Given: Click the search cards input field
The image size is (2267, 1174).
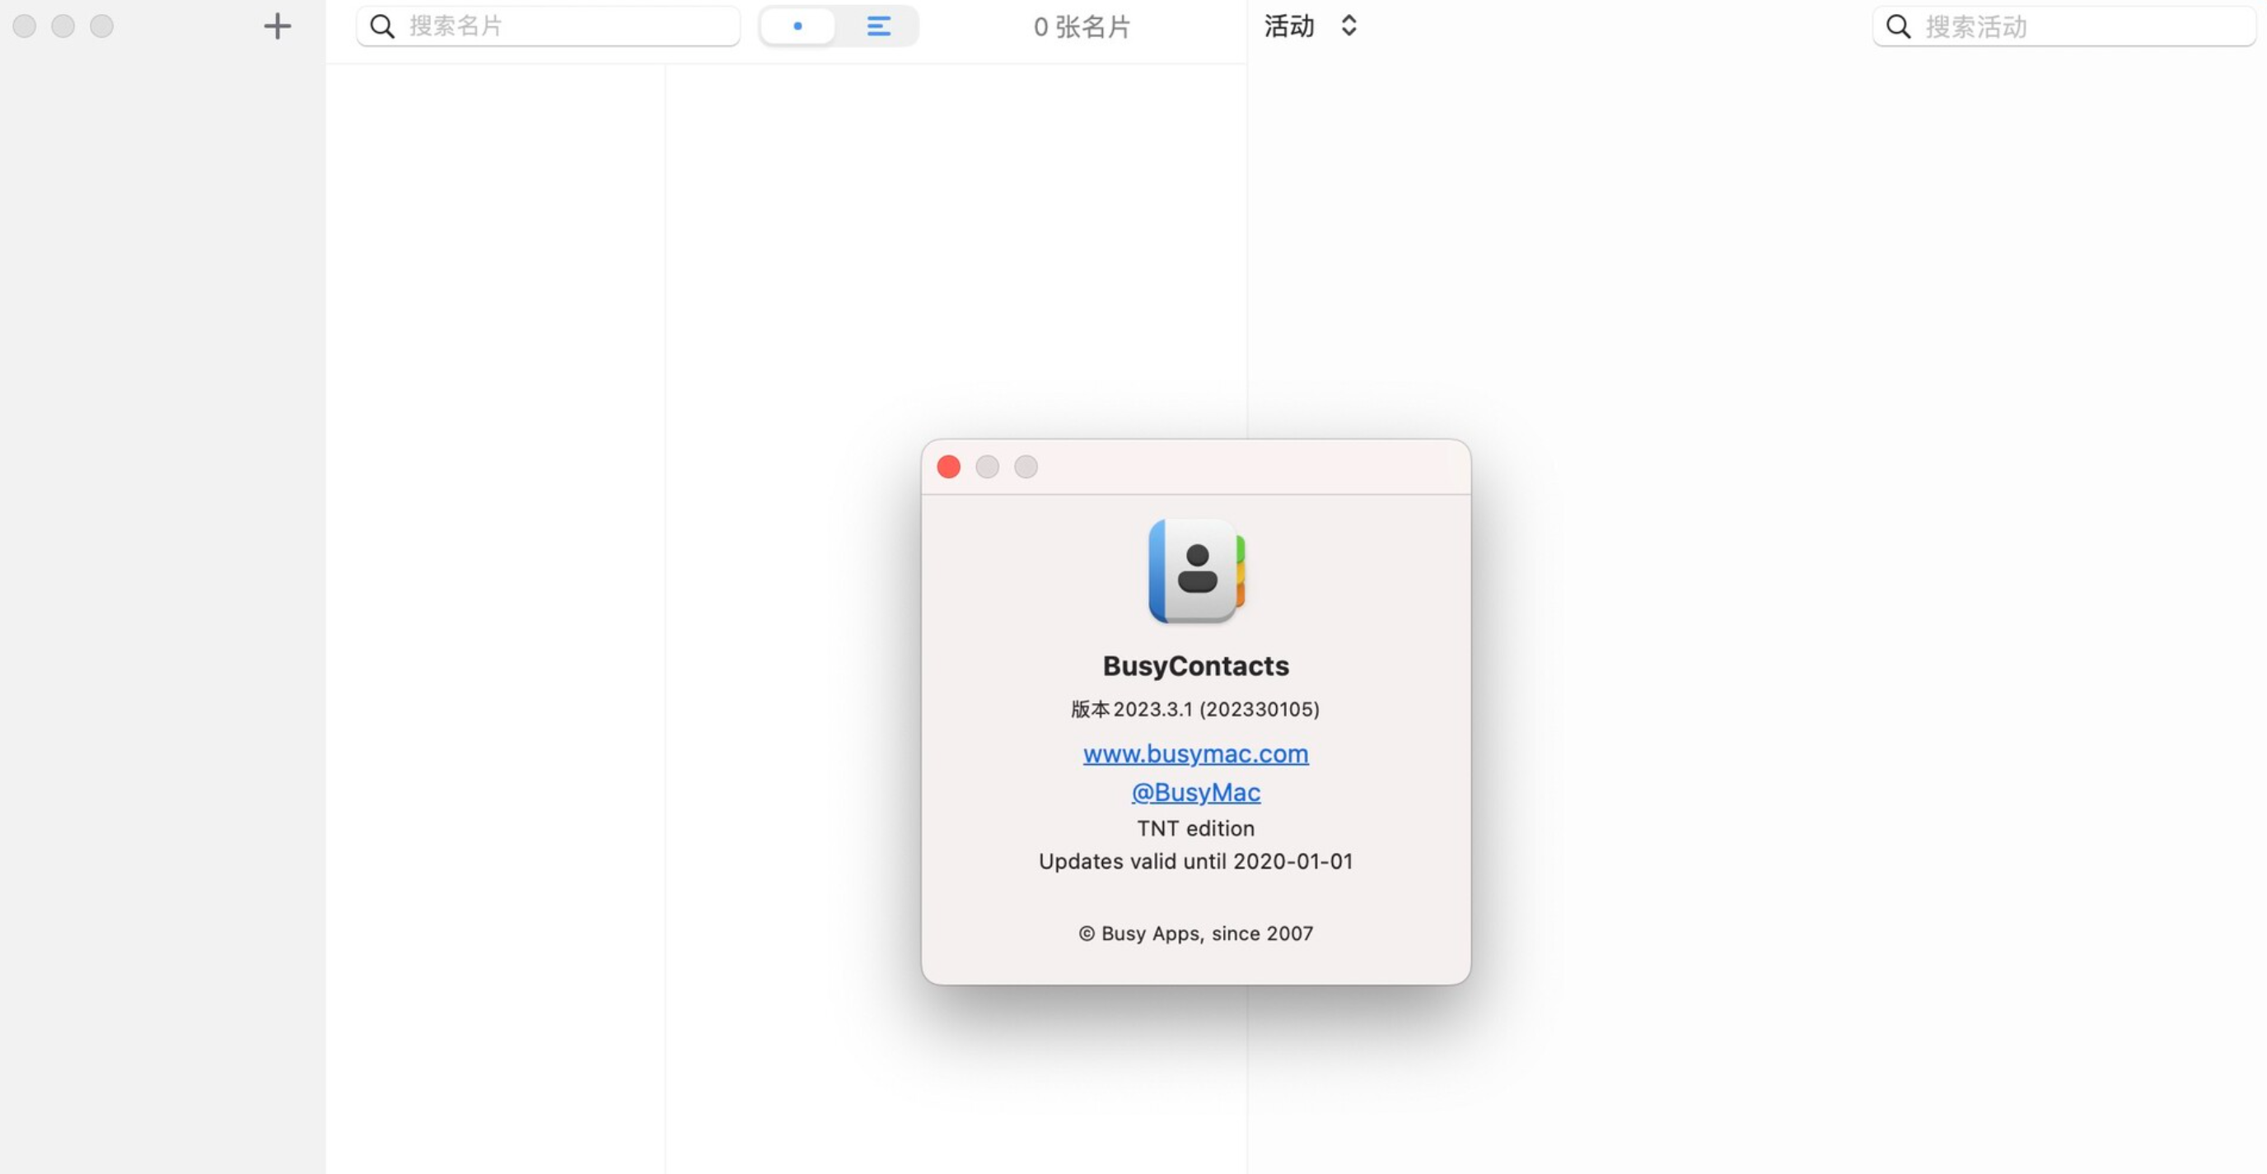Looking at the screenshot, I should coord(547,26).
